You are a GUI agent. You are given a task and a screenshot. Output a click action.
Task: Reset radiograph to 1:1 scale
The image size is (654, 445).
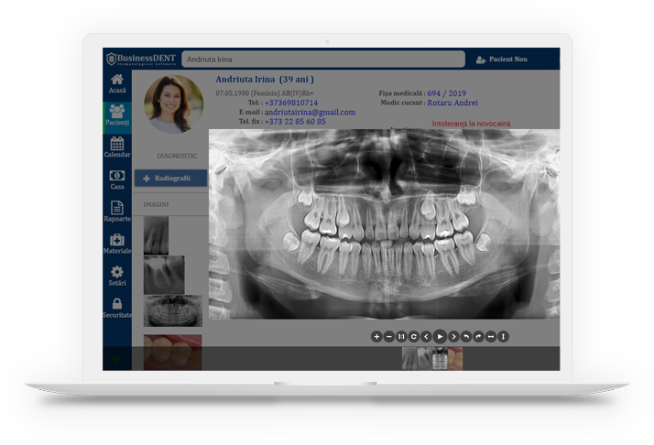[401, 337]
